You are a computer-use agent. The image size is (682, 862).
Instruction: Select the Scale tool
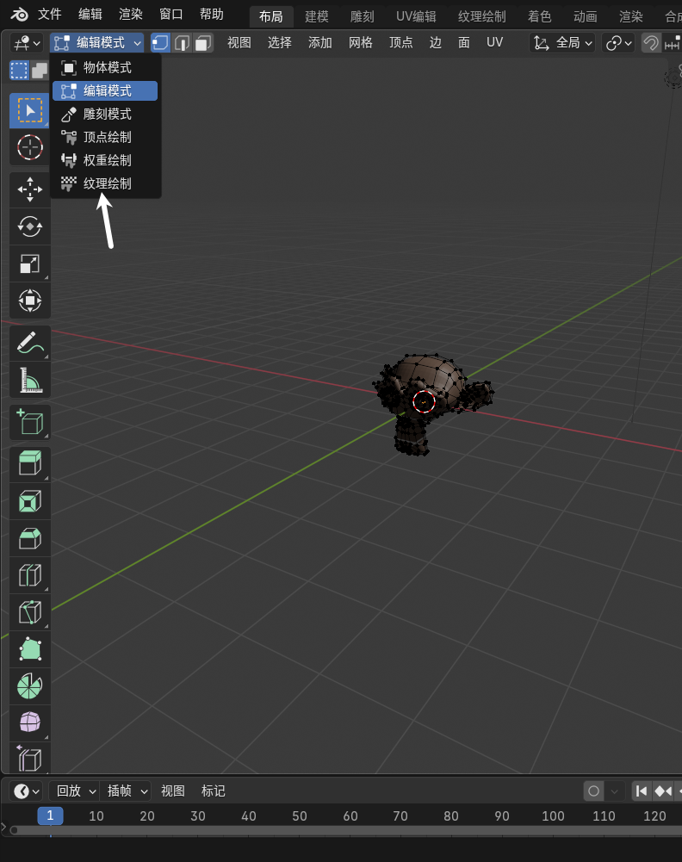coord(30,264)
